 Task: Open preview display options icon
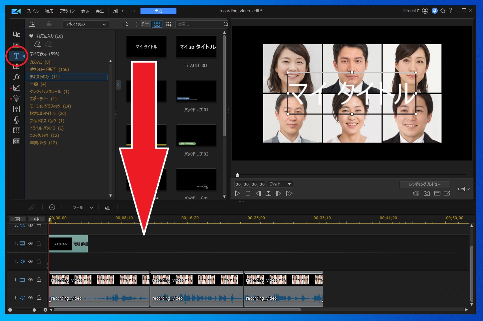coord(437,193)
